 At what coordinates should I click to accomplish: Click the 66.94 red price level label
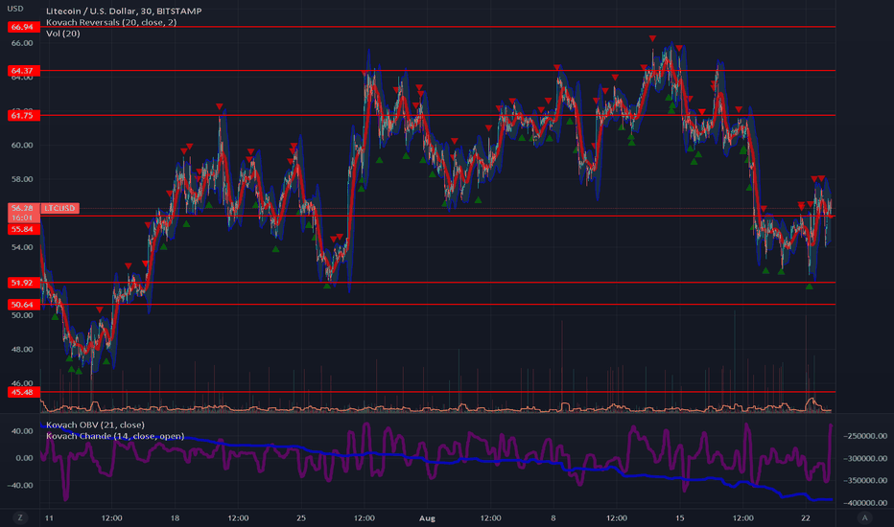click(23, 27)
